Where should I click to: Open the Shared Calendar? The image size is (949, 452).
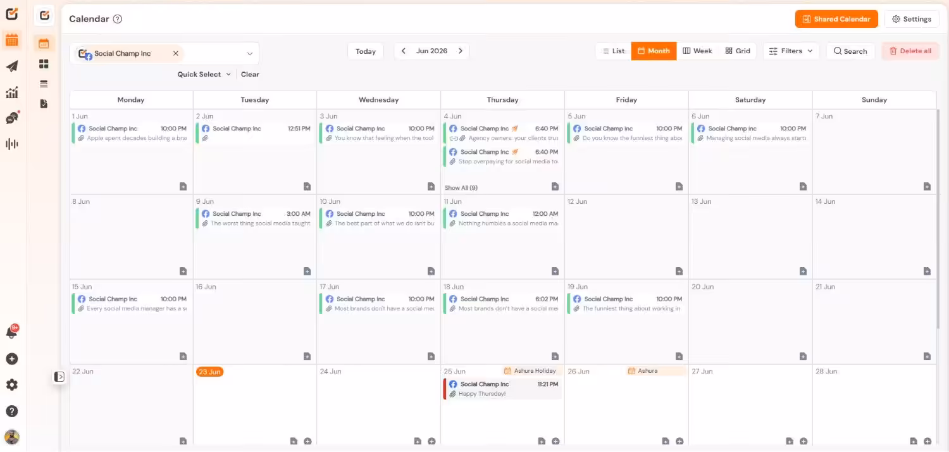836,19
